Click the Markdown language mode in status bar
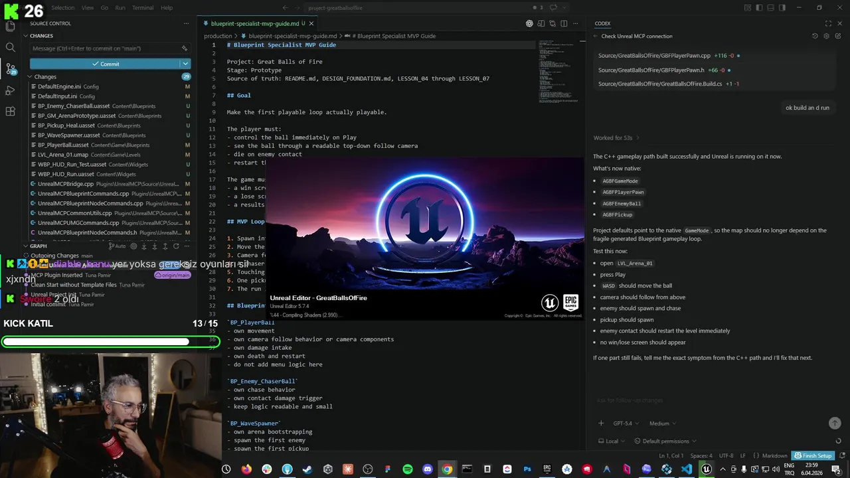Viewport: 850px width, 478px height. click(774, 456)
